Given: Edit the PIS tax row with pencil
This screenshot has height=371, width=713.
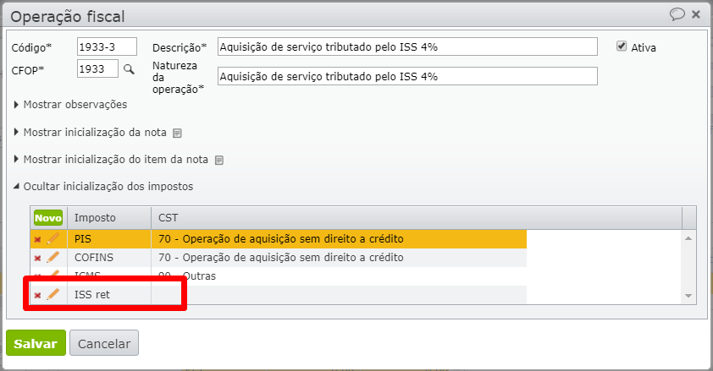Looking at the screenshot, I should point(53,238).
